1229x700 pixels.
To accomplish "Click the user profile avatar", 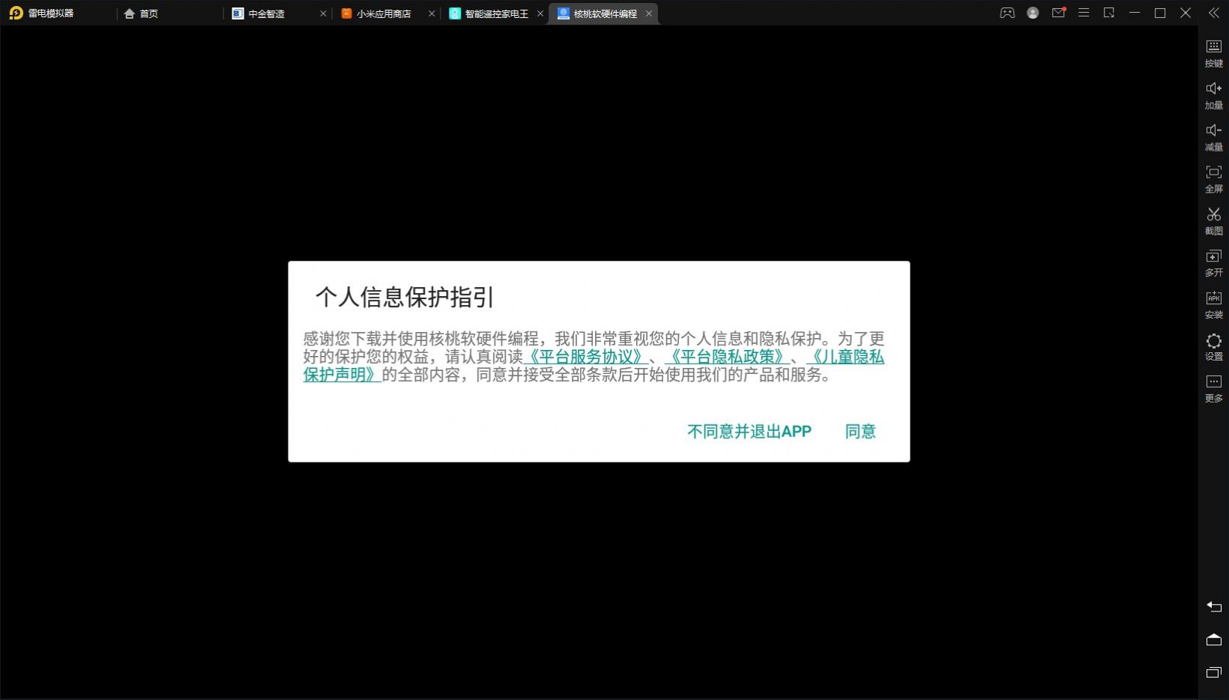I will 1033,13.
